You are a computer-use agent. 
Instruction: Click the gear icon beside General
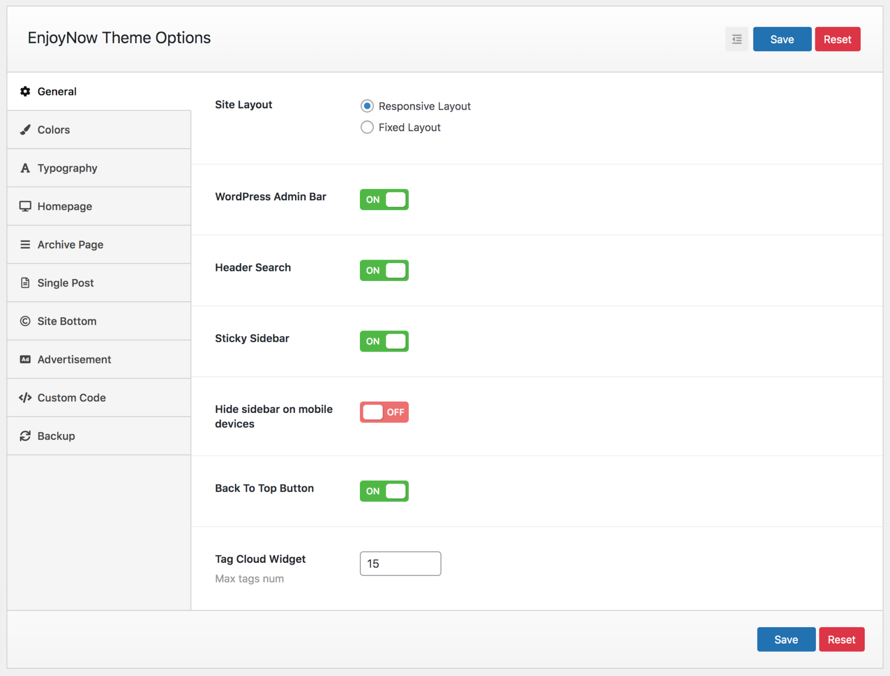tap(25, 91)
